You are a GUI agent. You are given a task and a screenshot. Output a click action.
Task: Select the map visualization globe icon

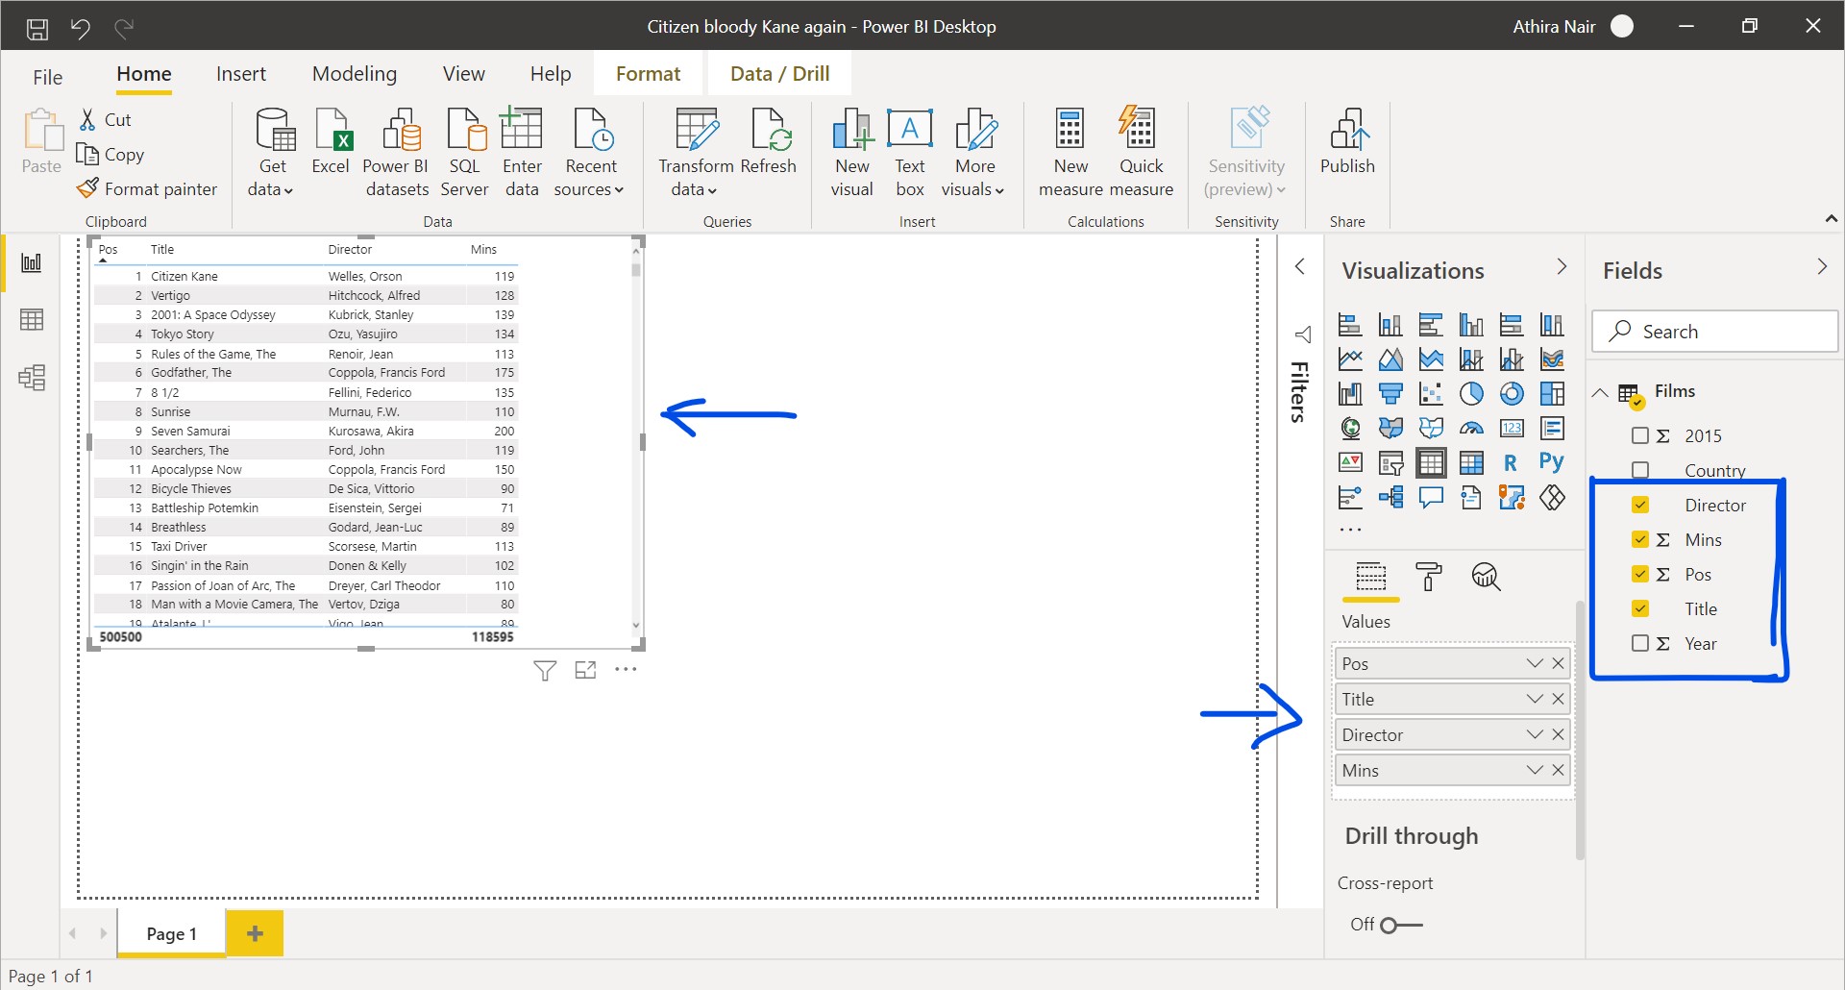click(1349, 428)
